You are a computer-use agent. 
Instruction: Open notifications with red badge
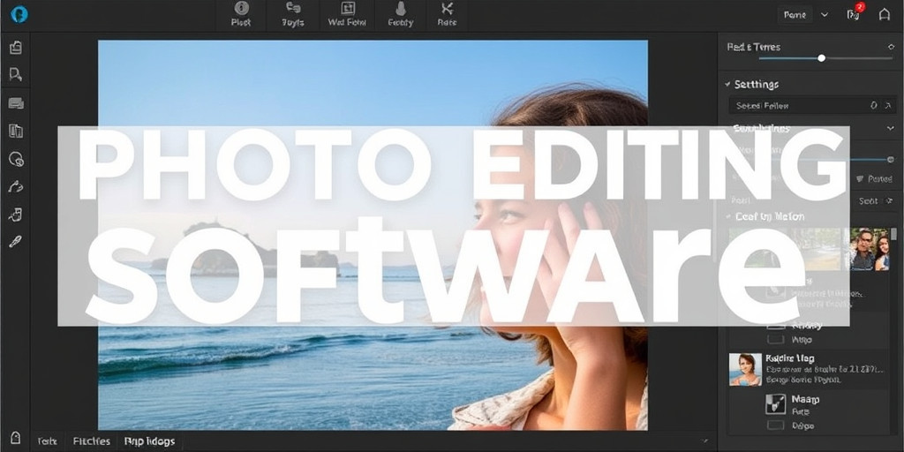pyautogui.click(x=854, y=13)
